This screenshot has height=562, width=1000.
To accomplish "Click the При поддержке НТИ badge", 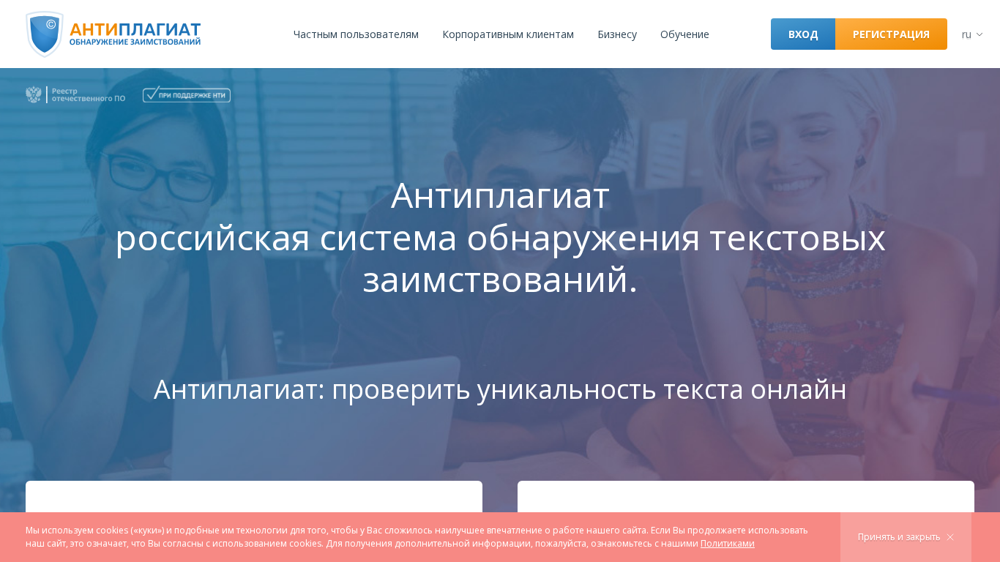I will (x=187, y=94).
